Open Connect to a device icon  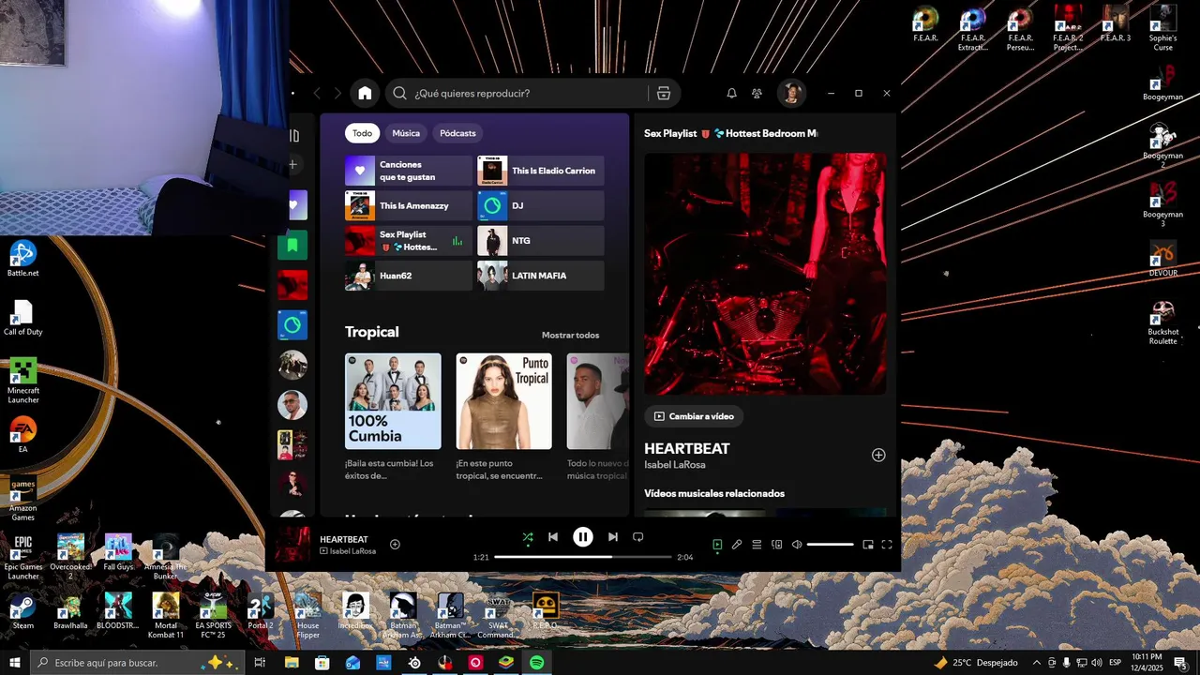(777, 545)
